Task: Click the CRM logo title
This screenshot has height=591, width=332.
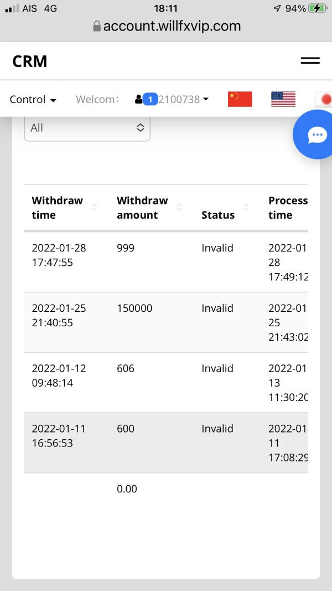Action: [30, 61]
